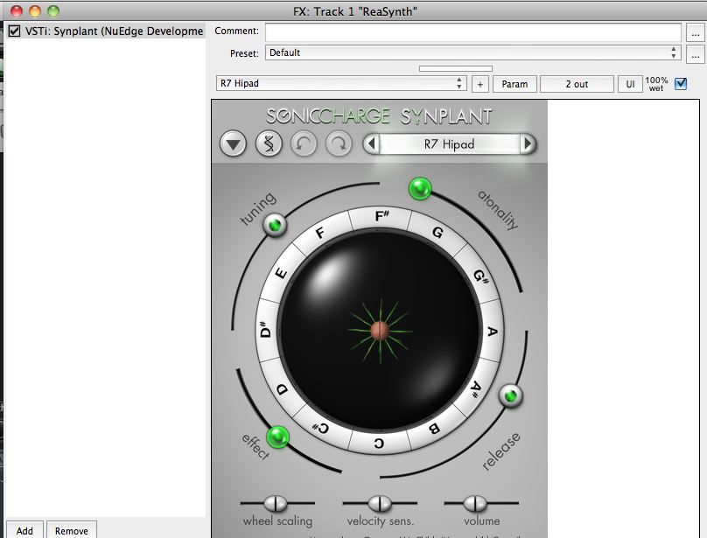Screen dimensions: 707x538
Task: Click the release green knob
Action: tap(511, 396)
